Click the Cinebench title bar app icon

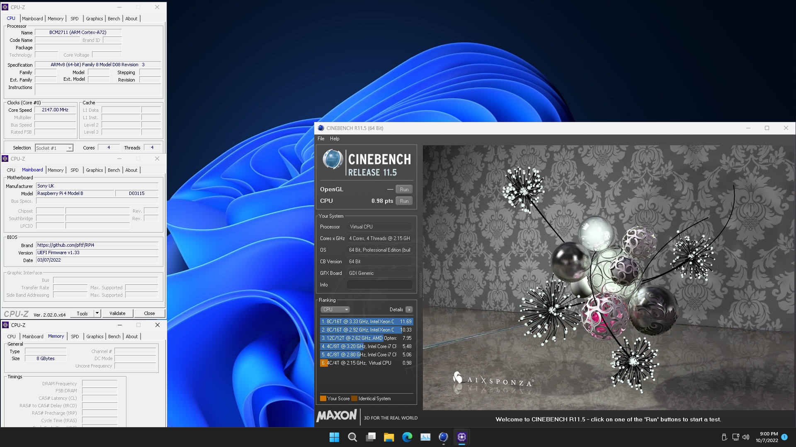[321, 128]
